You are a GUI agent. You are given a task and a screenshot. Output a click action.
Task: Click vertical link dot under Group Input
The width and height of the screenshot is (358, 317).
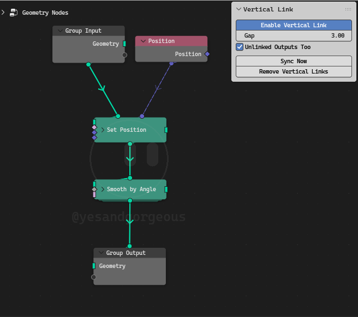point(88,64)
